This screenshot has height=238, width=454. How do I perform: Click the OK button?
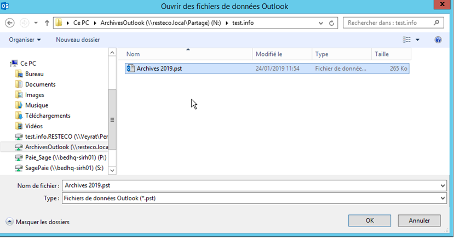[x=370, y=220]
